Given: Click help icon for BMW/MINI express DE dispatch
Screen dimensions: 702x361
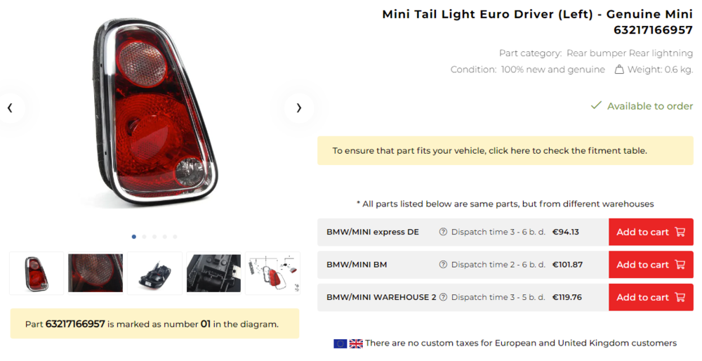Looking at the screenshot, I should pos(443,232).
